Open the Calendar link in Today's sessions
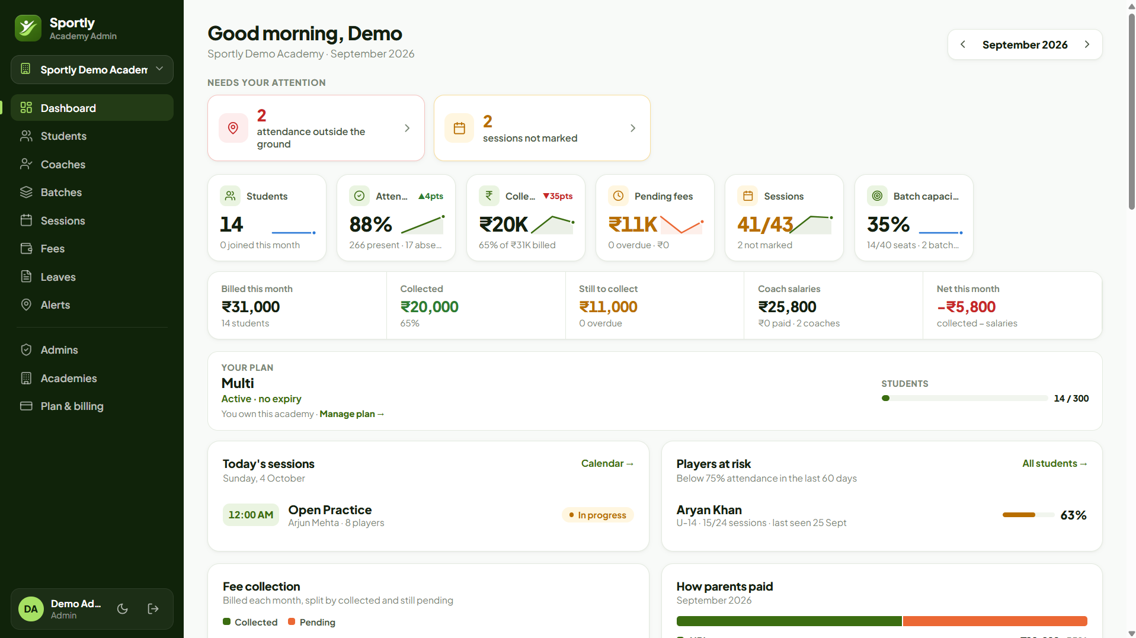This screenshot has height=638, width=1136. pos(607,464)
